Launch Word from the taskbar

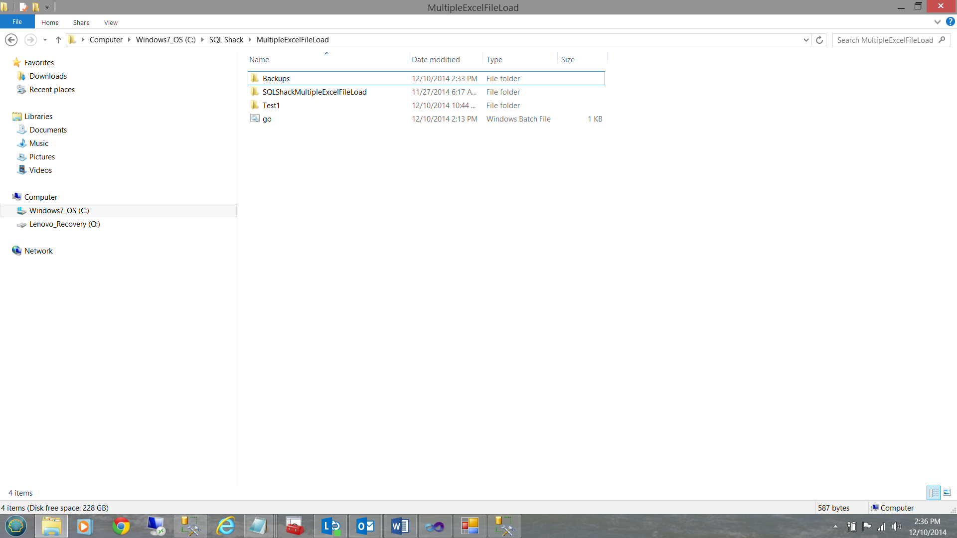(400, 526)
